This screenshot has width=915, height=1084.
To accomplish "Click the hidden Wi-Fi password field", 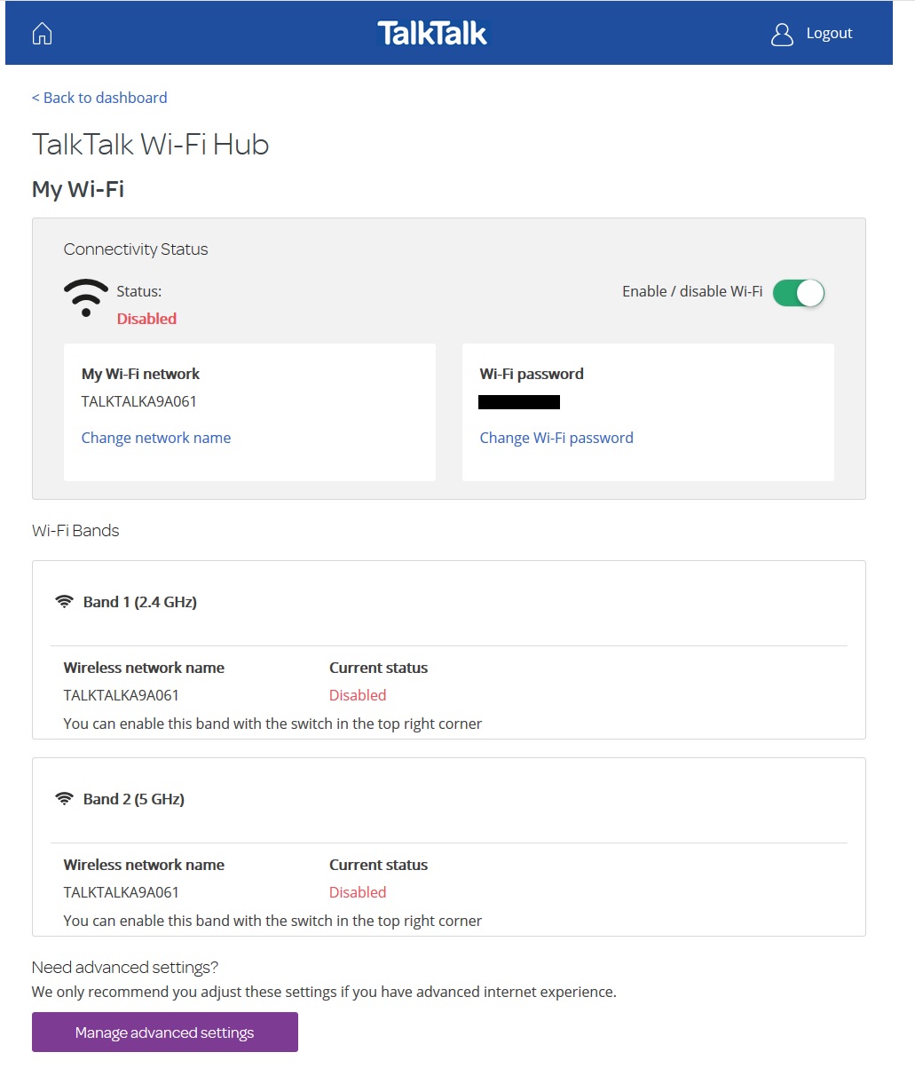I will (519, 401).
